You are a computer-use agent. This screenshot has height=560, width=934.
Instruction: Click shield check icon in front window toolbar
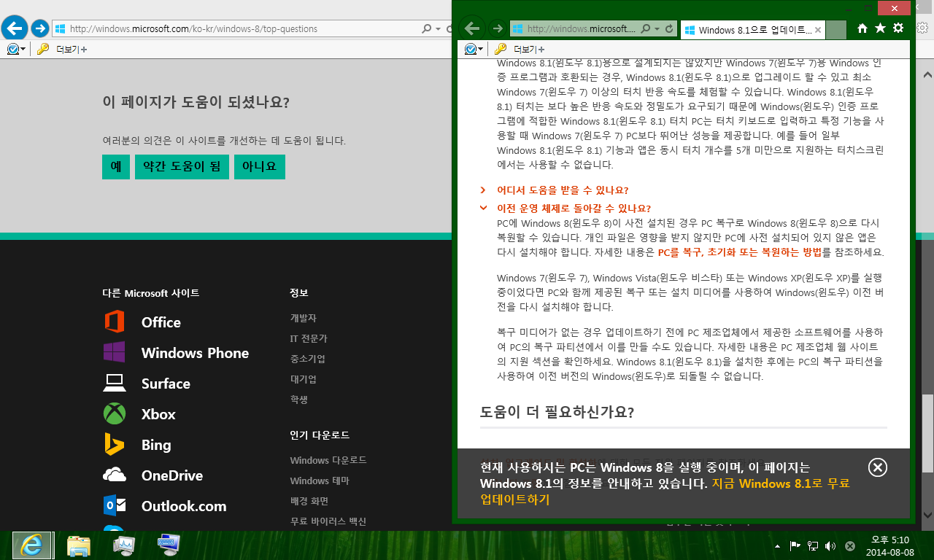click(x=471, y=49)
